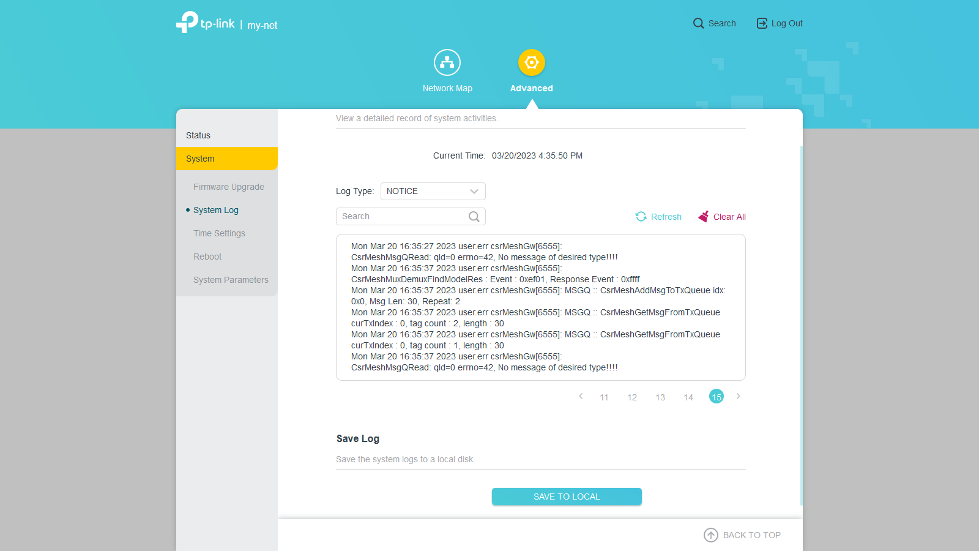Go to the Reboot page
This screenshot has height=551, width=979.
pos(207,257)
